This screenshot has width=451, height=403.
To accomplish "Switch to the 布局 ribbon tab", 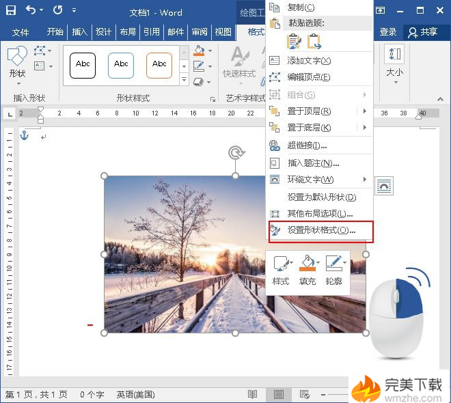I will pos(127,31).
